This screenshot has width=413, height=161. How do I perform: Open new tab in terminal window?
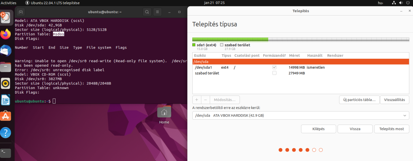tap(21, 12)
